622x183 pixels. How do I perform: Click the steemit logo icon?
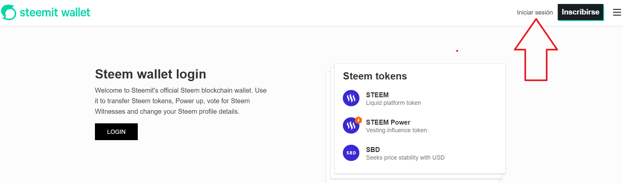9,13
